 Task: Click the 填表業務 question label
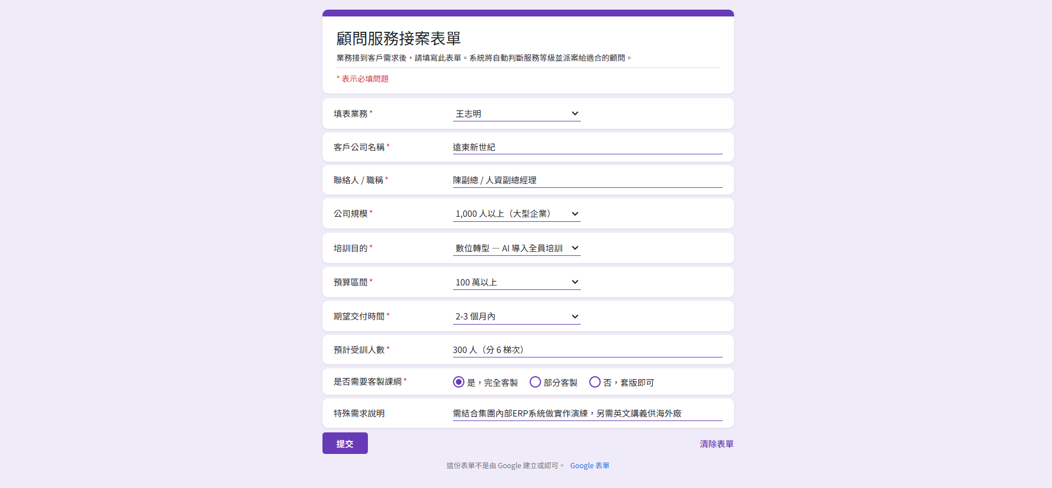pyautogui.click(x=351, y=113)
